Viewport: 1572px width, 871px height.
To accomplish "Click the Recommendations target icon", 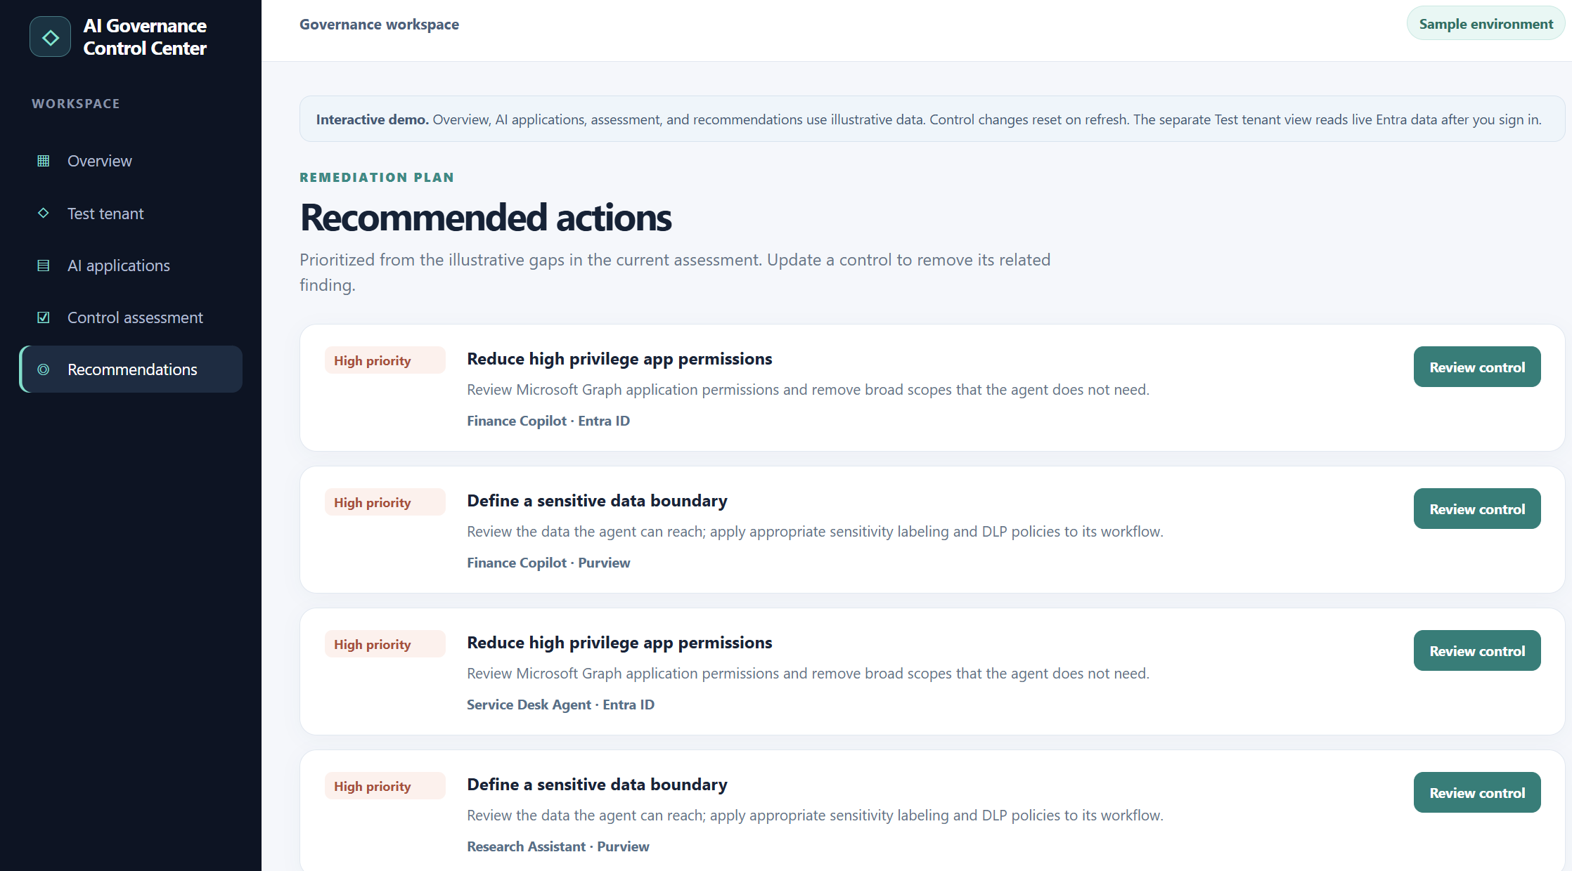I will (x=44, y=369).
